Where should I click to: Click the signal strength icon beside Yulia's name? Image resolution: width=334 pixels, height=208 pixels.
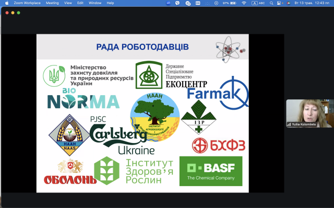(289, 124)
